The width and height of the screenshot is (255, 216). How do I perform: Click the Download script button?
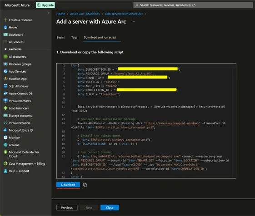coord(68,185)
